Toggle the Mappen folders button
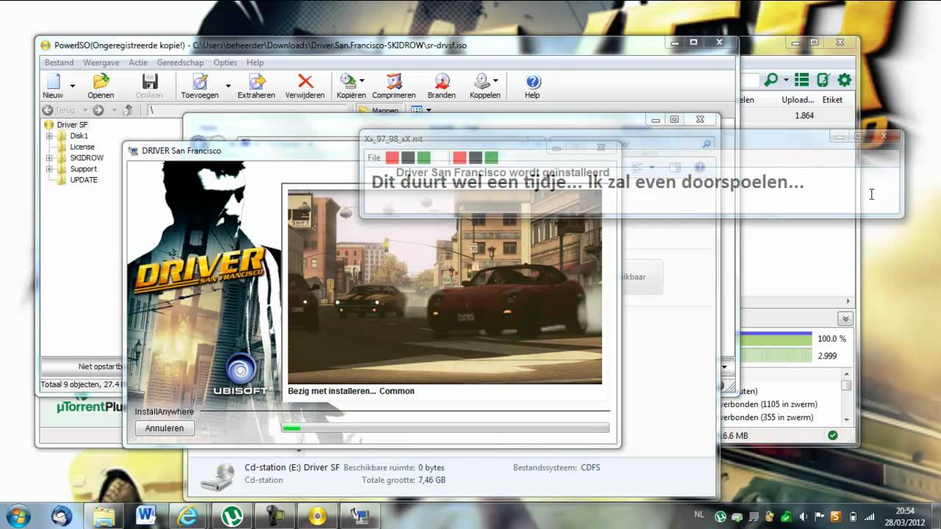This screenshot has width=941, height=529. coord(379,110)
